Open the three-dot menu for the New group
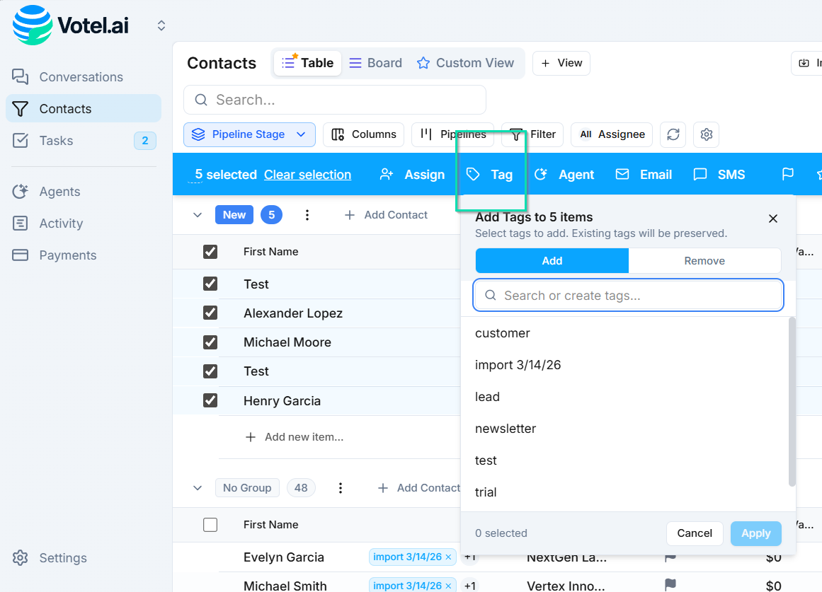822x592 pixels. click(307, 214)
